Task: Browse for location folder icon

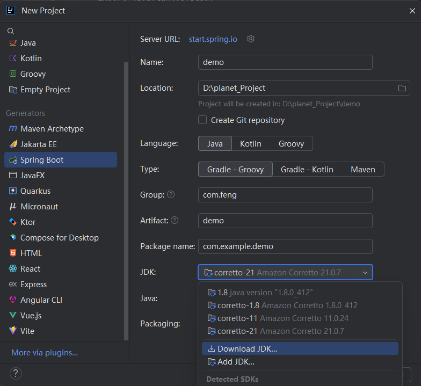Action: click(402, 88)
